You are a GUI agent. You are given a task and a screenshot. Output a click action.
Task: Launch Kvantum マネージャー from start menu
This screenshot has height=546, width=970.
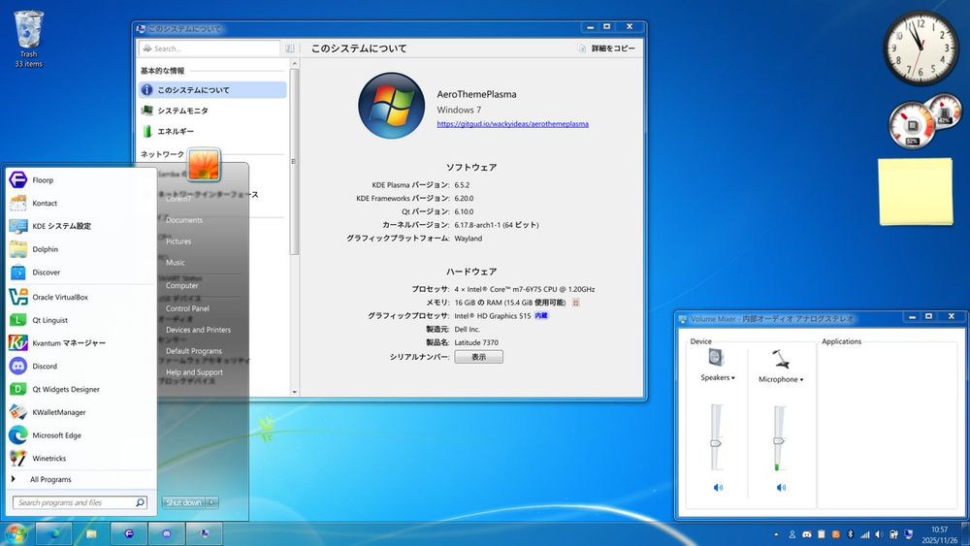(x=81, y=342)
